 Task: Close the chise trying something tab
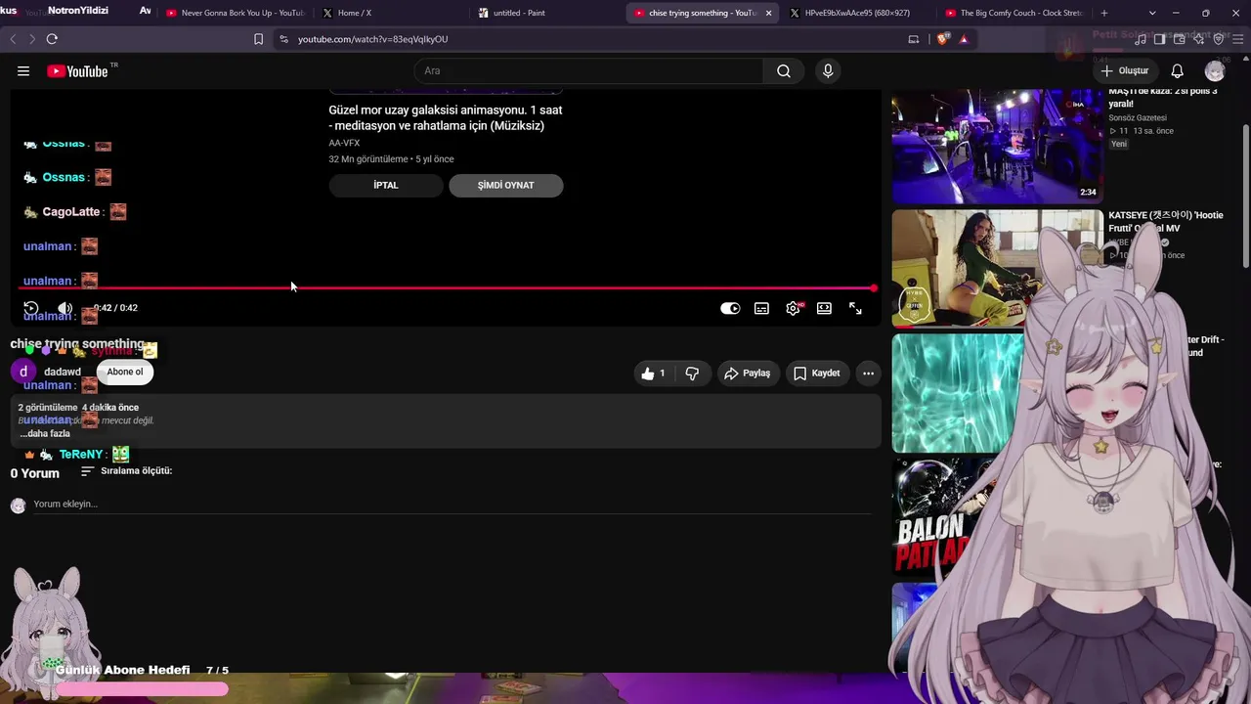768,13
